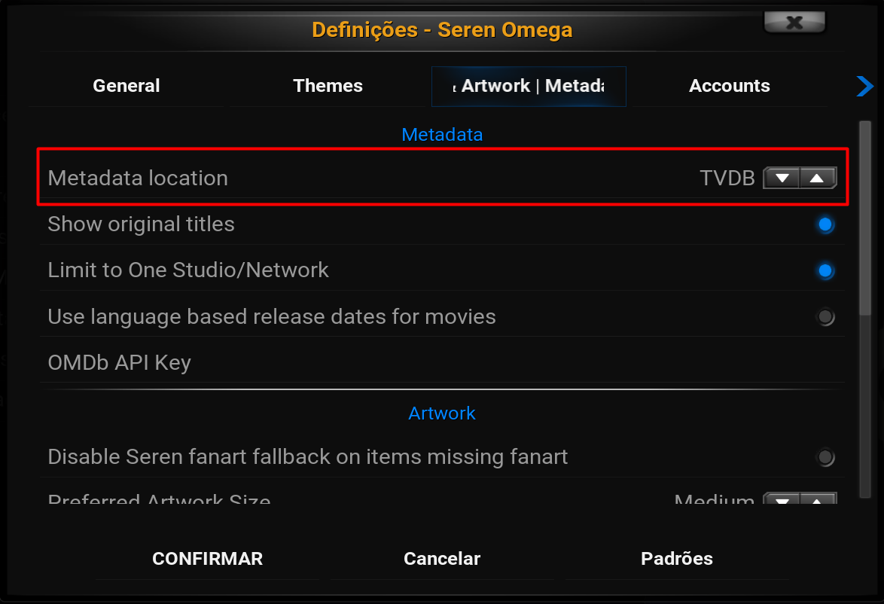The height and width of the screenshot is (604, 884).
Task: Reset settings with the Padrões button
Action: [x=677, y=558]
